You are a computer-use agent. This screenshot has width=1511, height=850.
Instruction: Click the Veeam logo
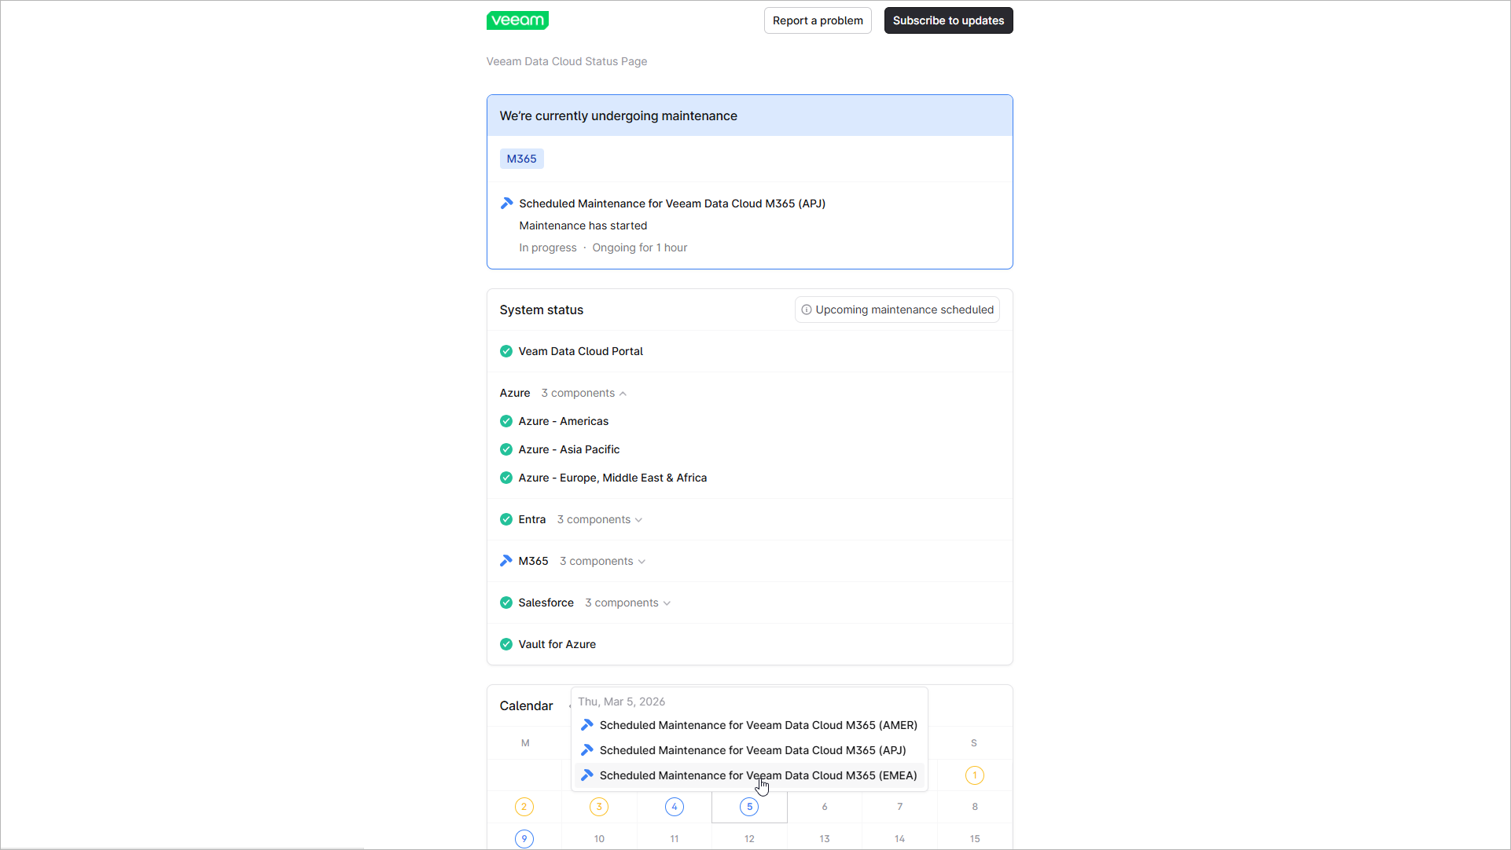click(517, 20)
